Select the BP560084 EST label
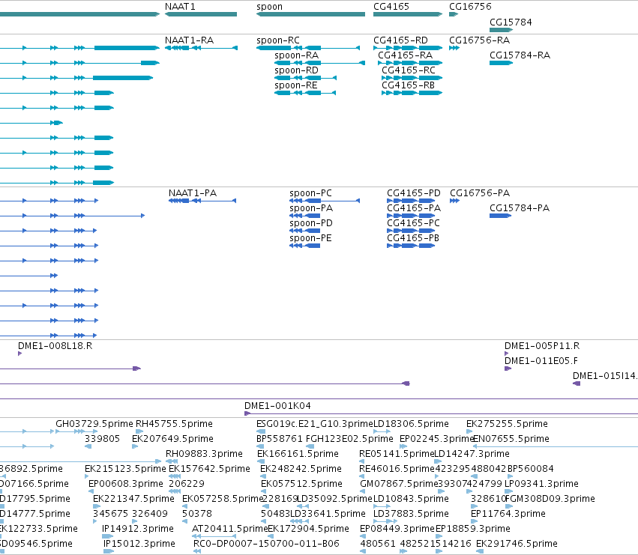Image resolution: width=638 pixels, height=555 pixels. tap(531, 469)
